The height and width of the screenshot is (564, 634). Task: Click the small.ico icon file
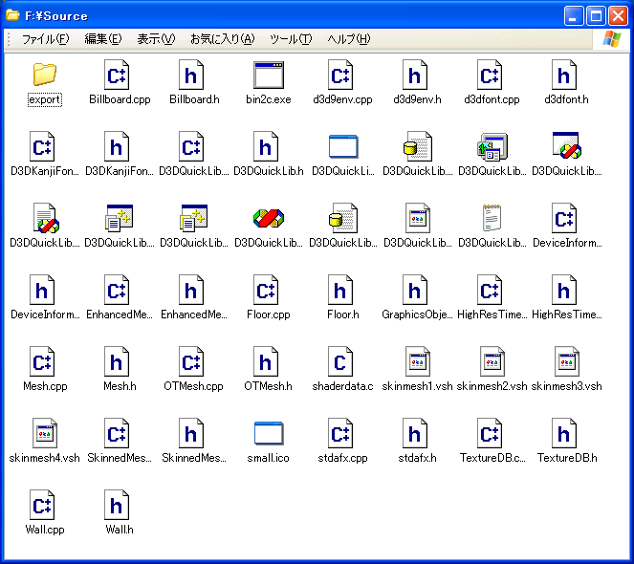click(269, 434)
